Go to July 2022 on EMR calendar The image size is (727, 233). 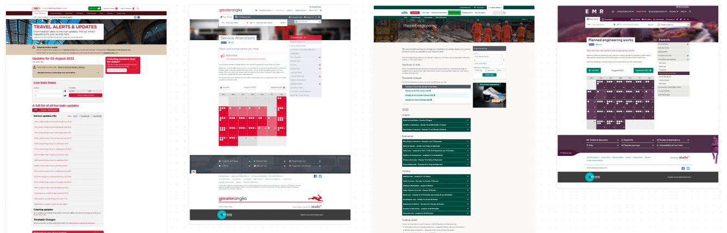[593, 70]
